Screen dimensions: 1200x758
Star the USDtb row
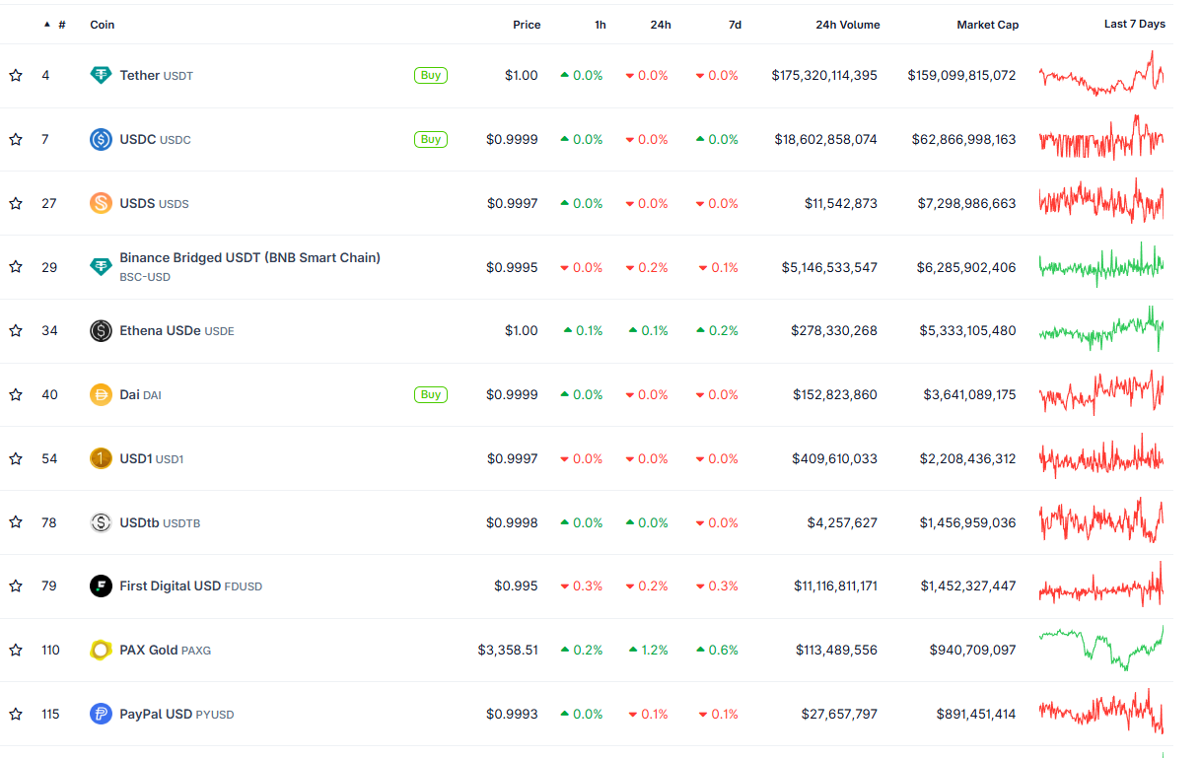pos(16,522)
